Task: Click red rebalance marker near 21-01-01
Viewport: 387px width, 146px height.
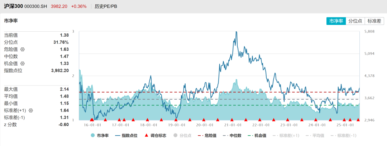Action: tap(232, 120)
